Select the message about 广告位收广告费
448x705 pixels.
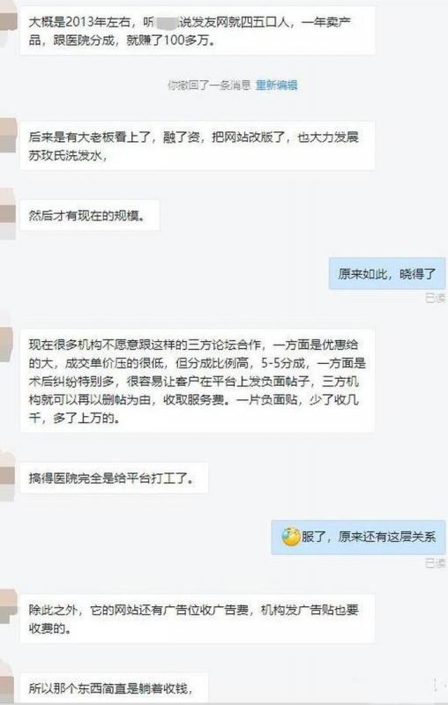click(198, 619)
